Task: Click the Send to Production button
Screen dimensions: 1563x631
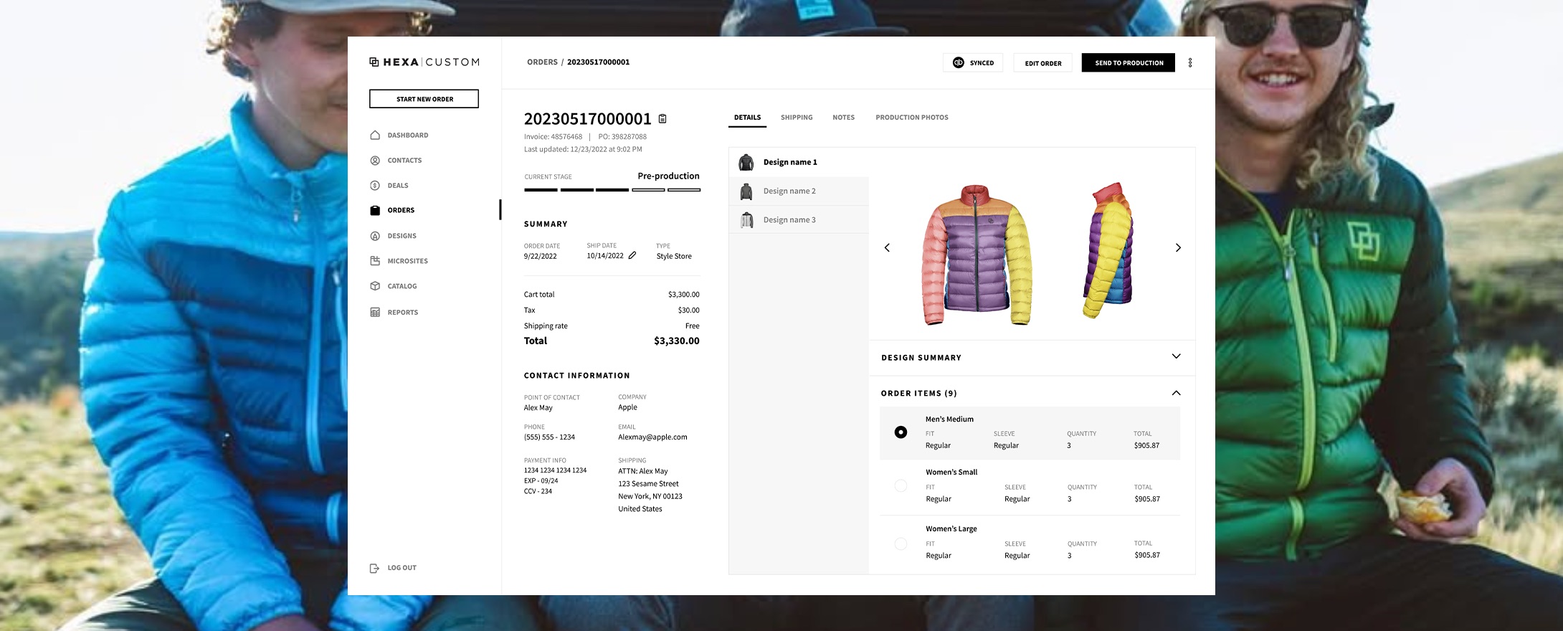Action: [x=1129, y=63]
